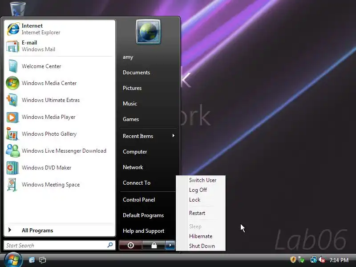Open Music folder link
Image resolution: width=356 pixels, height=267 pixels.
[130, 104]
